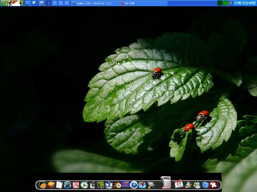
Task: Open the blue Rubik's cube dock icon
Action: click(x=205, y=185)
